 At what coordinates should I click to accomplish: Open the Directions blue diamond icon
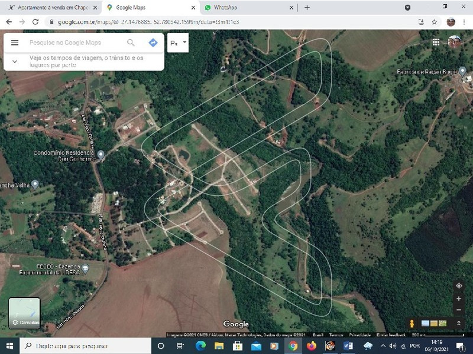152,42
